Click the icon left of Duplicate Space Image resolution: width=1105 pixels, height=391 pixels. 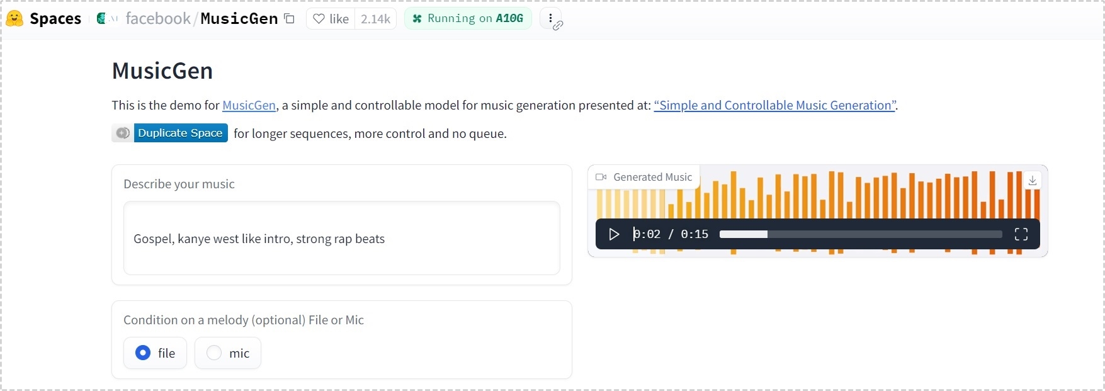123,133
